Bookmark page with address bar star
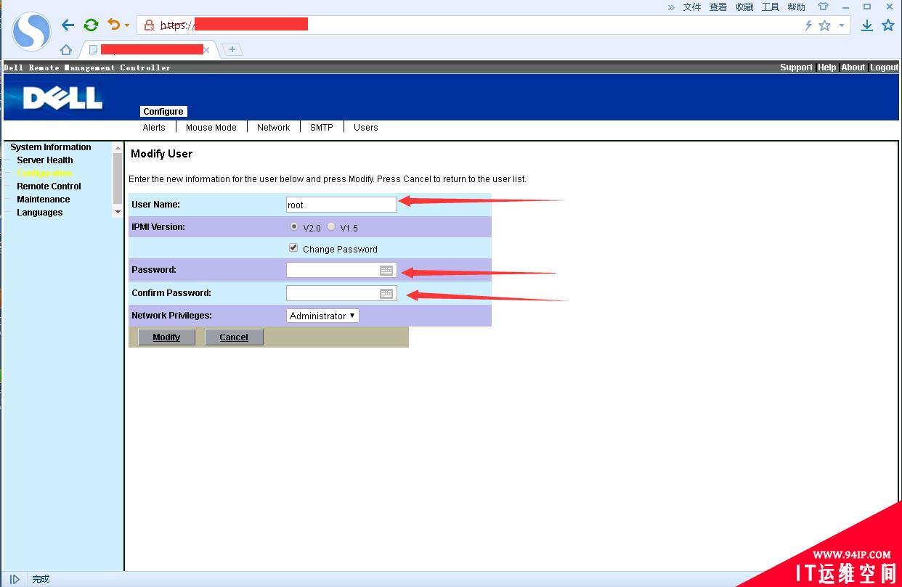 [824, 25]
